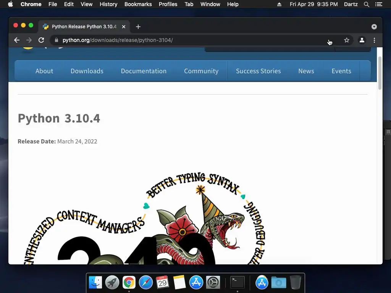Click the lock icon in address bar
Image resolution: width=391 pixels, height=293 pixels.
[57, 40]
